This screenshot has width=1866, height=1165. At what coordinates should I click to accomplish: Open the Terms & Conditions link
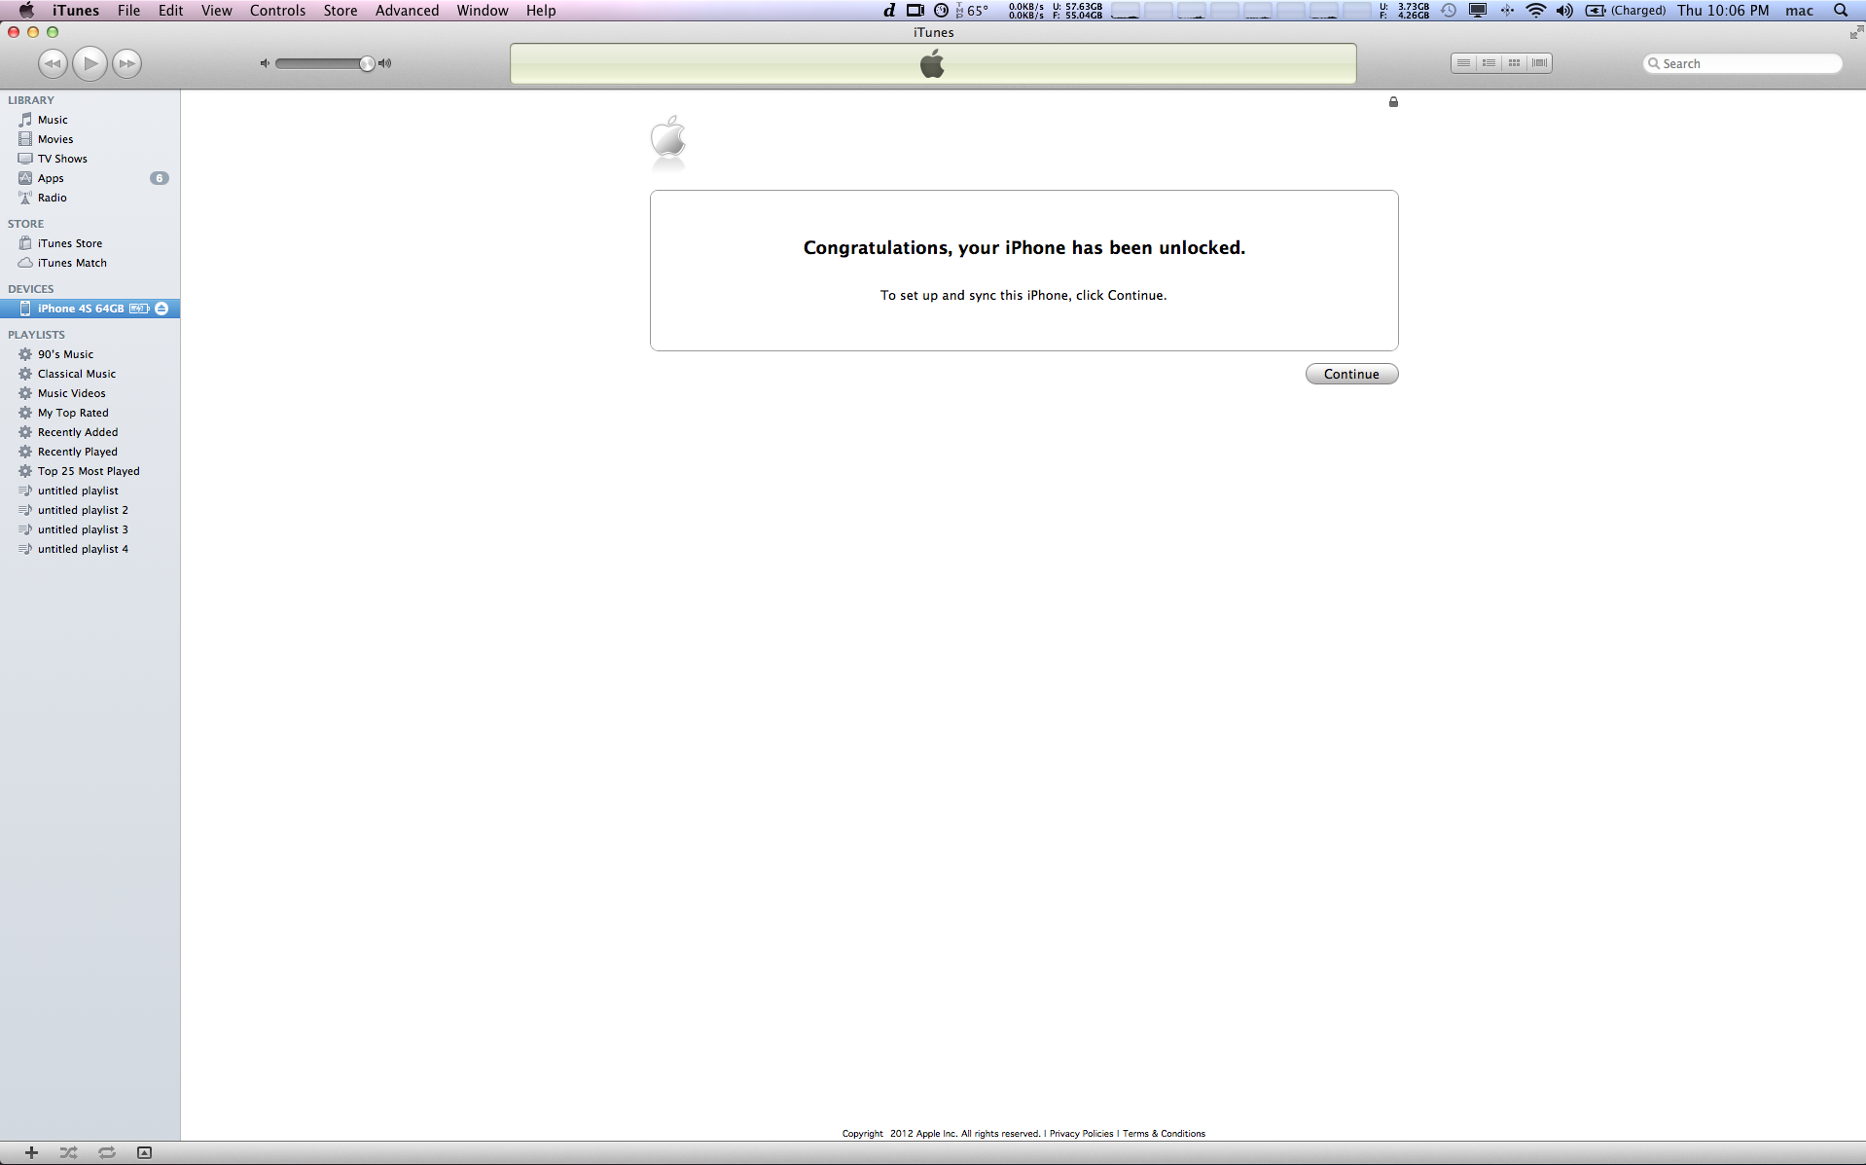coord(1164,1133)
